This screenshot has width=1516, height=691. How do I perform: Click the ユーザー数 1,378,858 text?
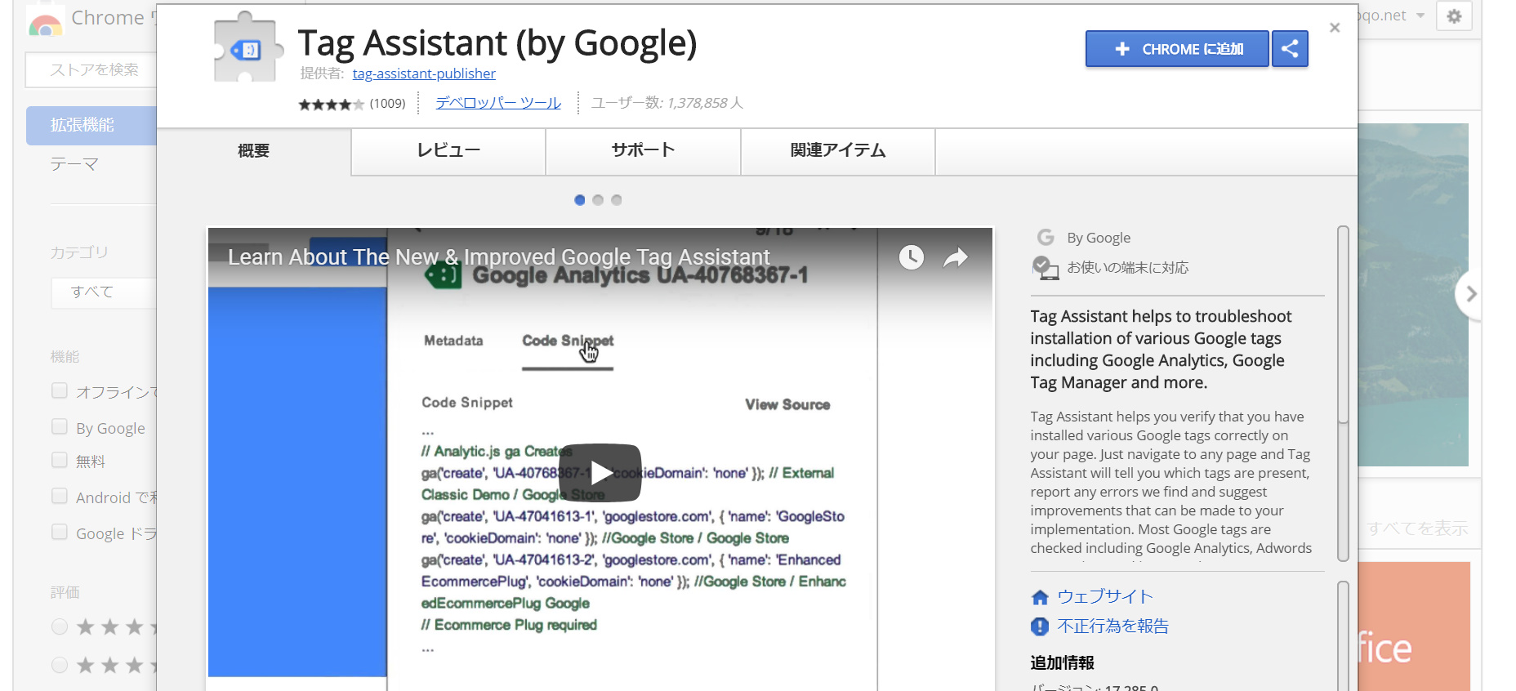[x=667, y=103]
